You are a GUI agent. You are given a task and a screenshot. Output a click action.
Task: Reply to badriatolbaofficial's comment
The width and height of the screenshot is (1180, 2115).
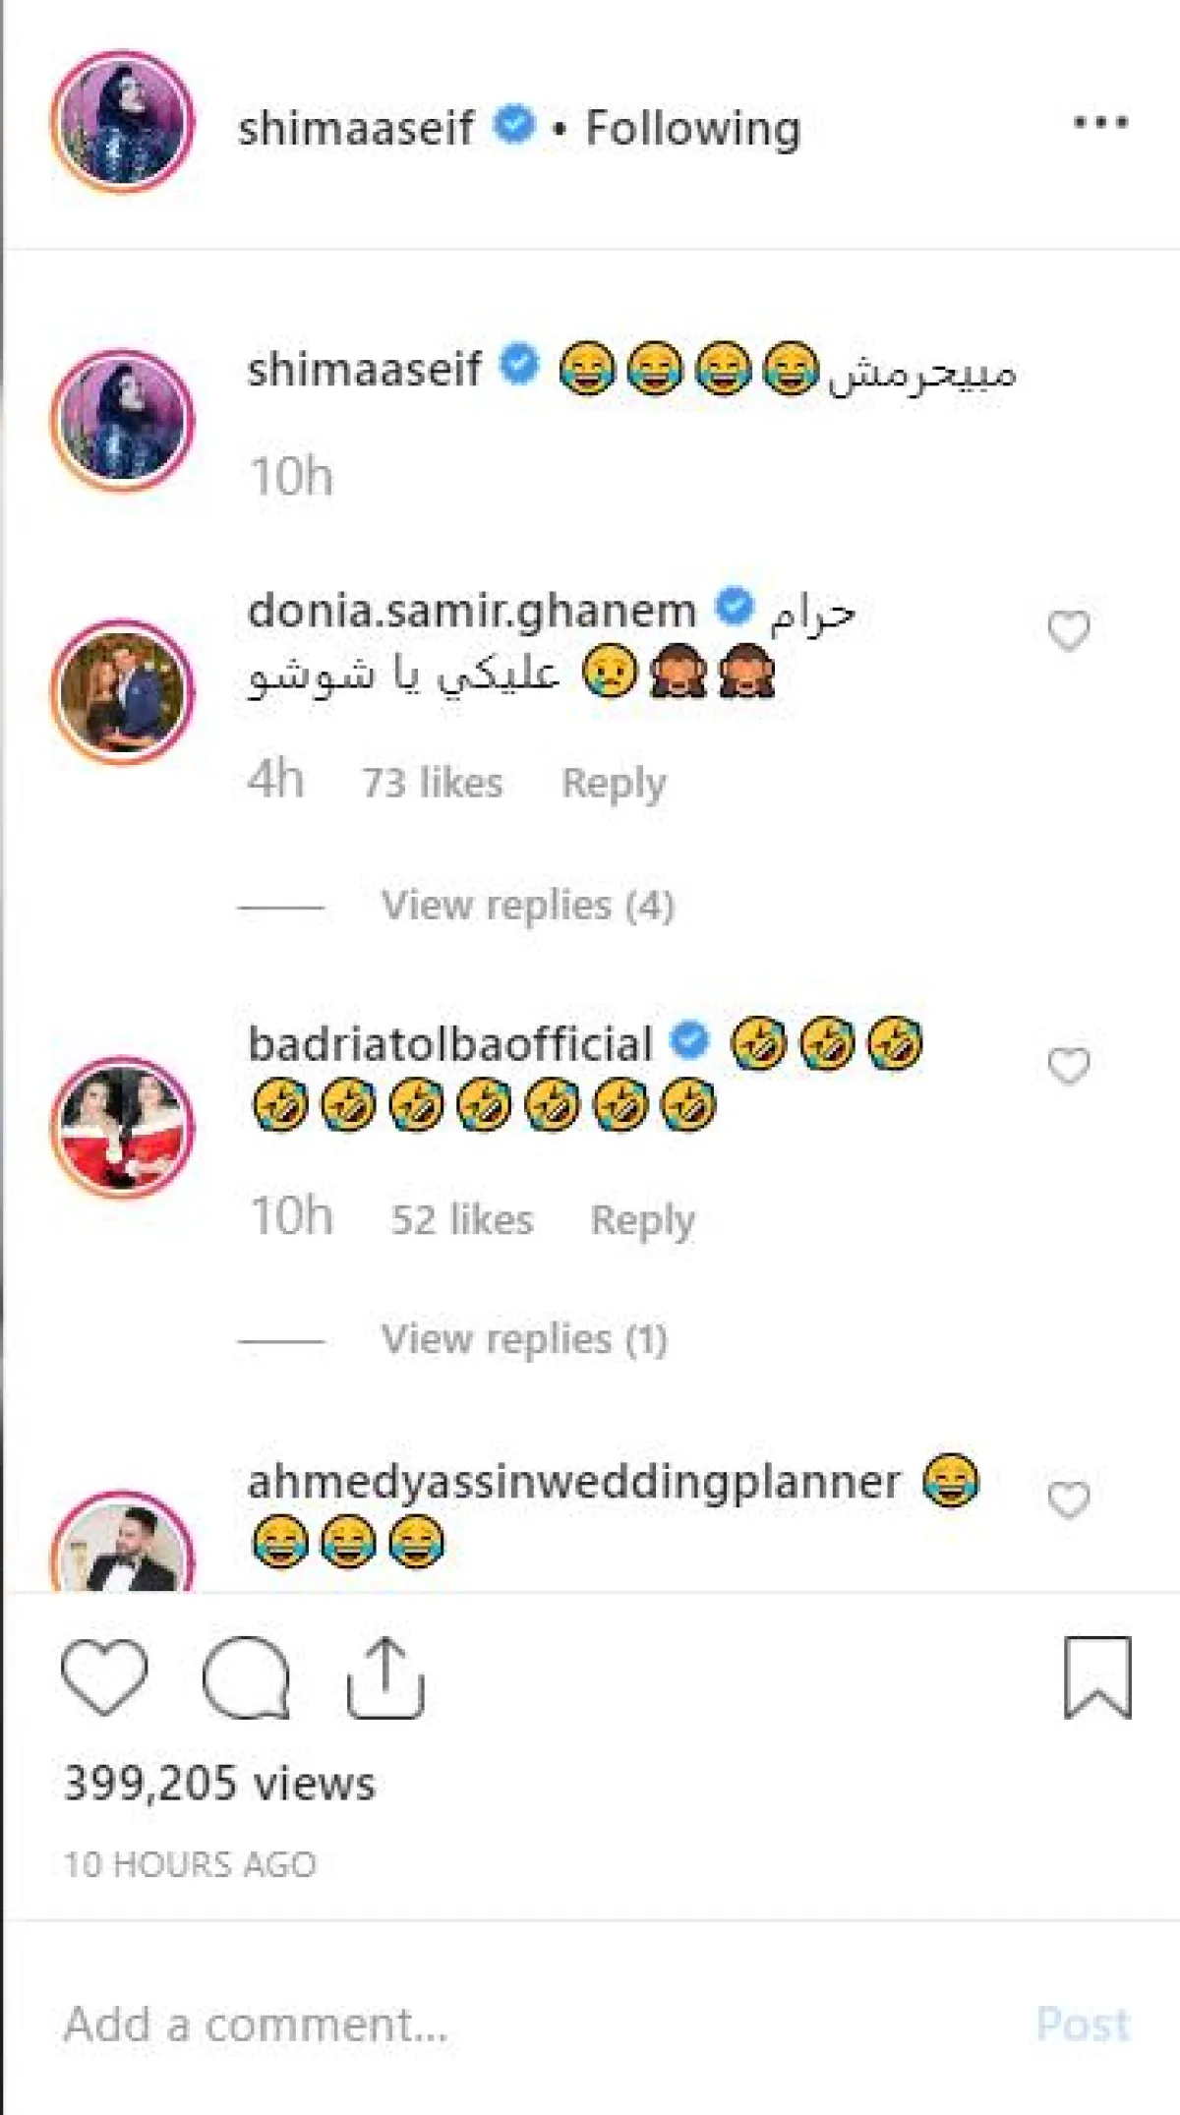[x=642, y=1220]
